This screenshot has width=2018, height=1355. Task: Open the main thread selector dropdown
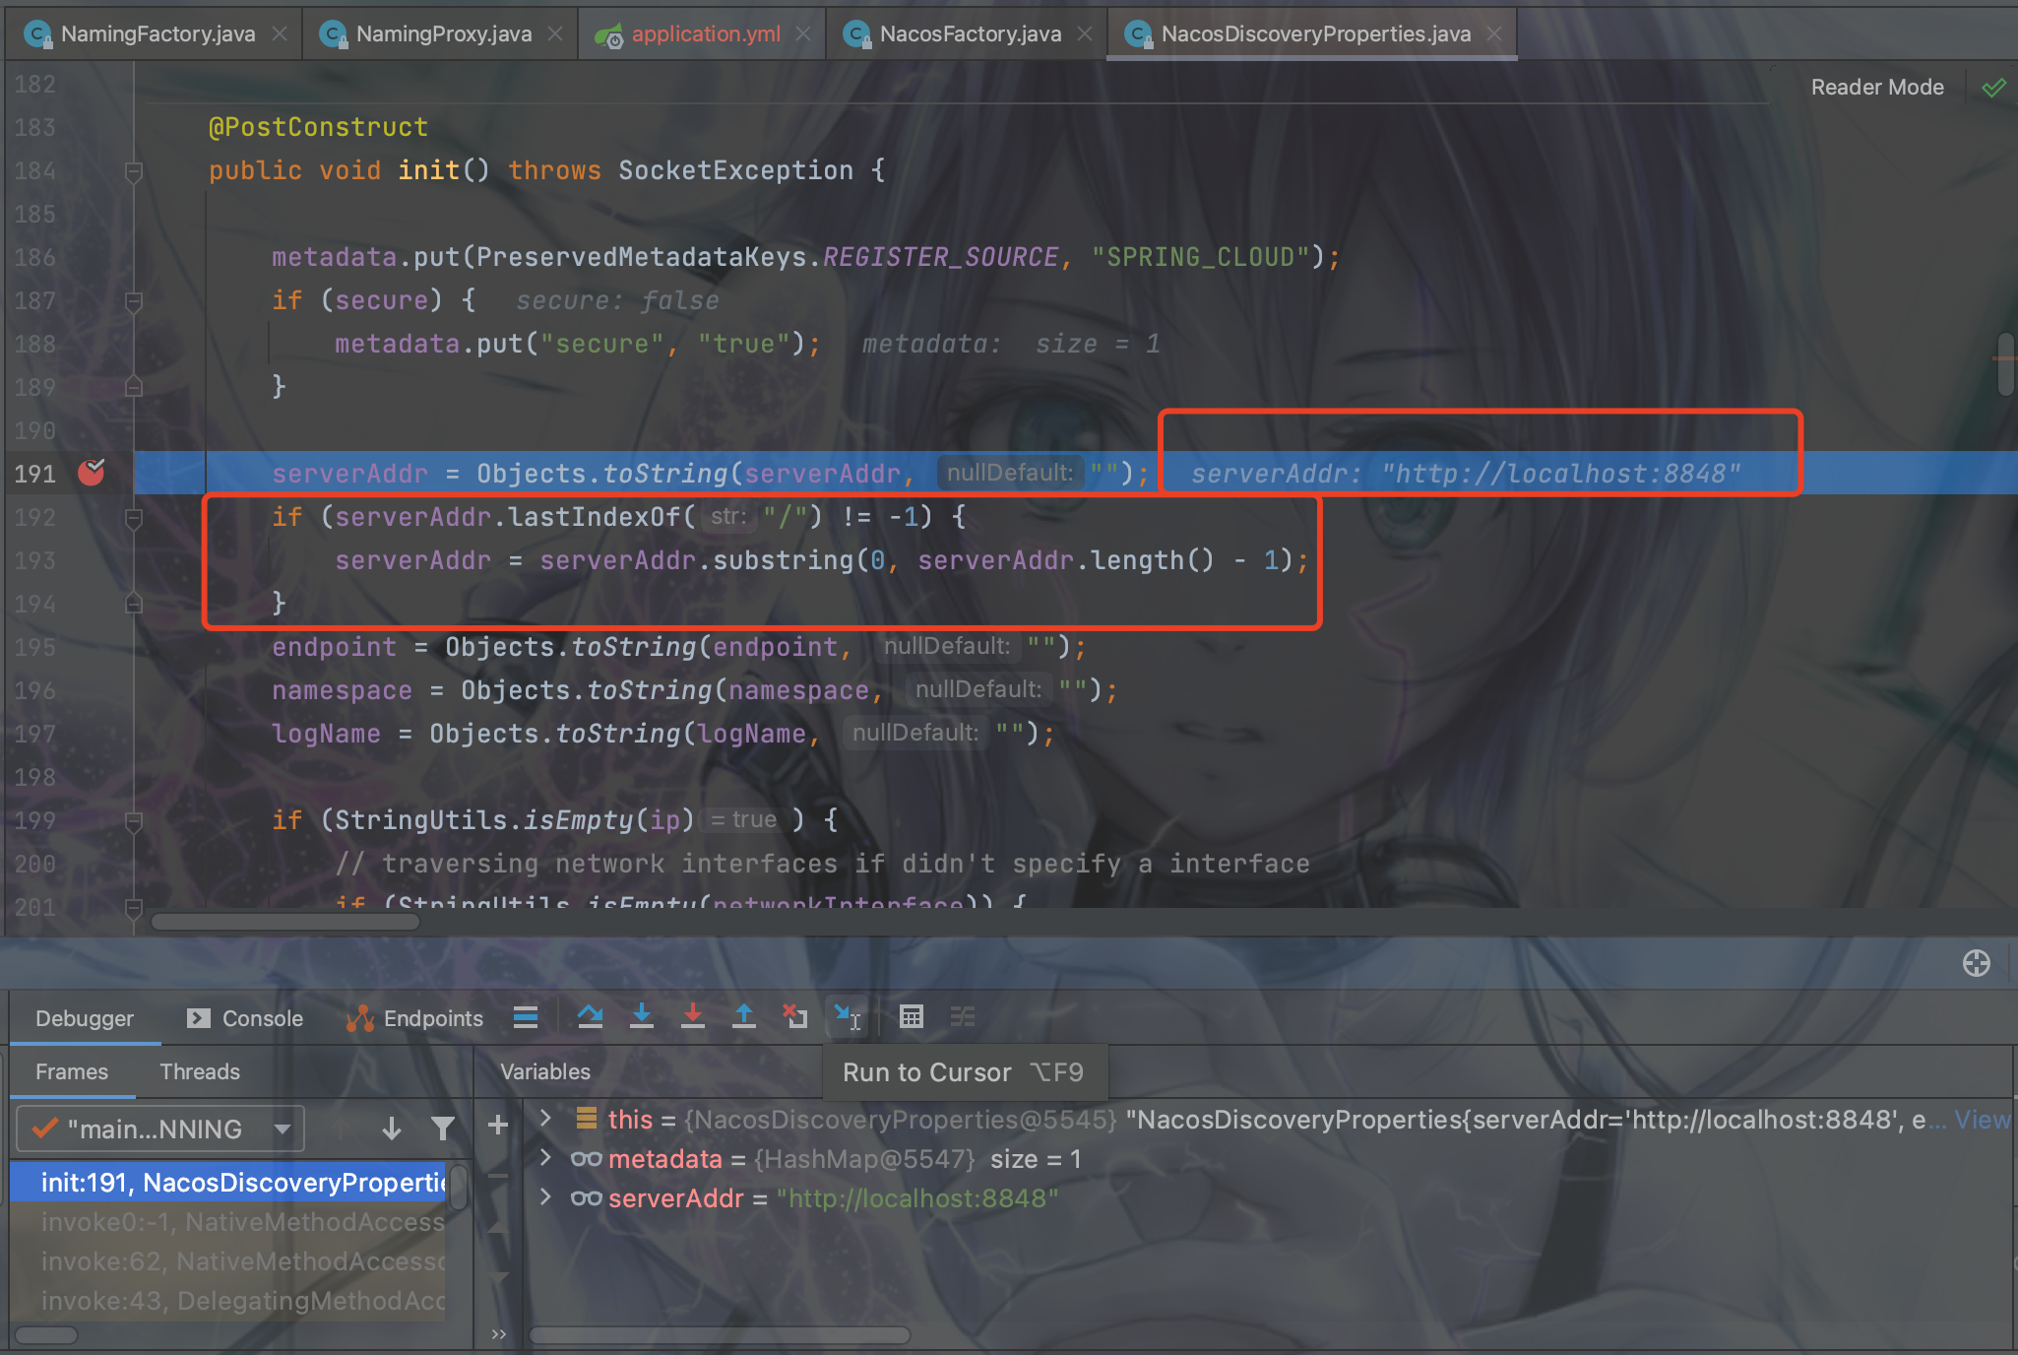pos(160,1129)
